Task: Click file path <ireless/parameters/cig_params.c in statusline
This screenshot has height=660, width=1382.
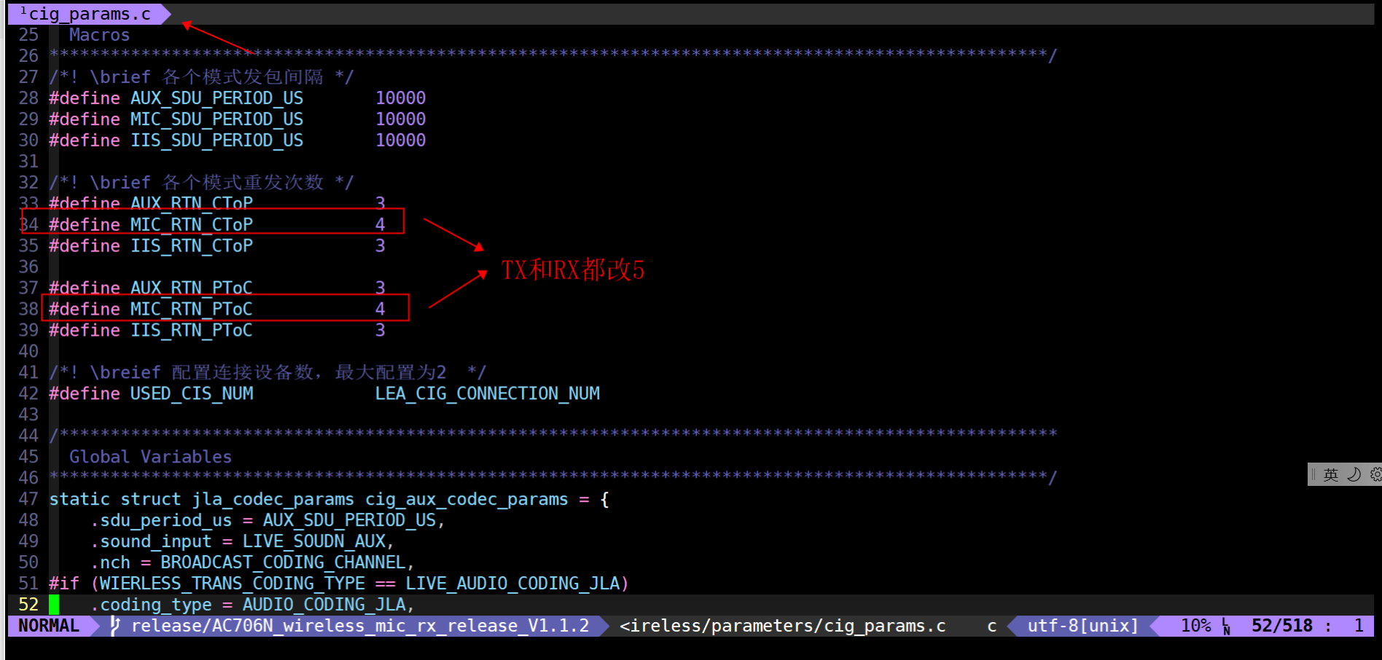Action: click(782, 626)
